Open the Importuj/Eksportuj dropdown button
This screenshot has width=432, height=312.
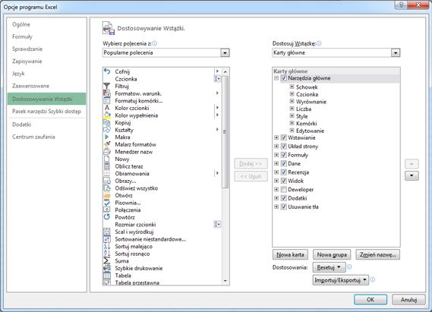[x=341, y=280]
